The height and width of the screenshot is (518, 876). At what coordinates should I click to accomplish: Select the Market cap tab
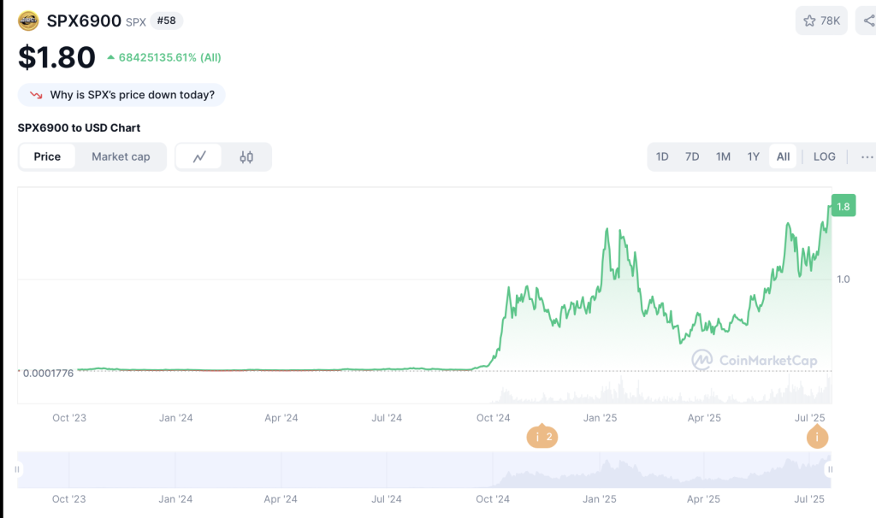click(121, 156)
